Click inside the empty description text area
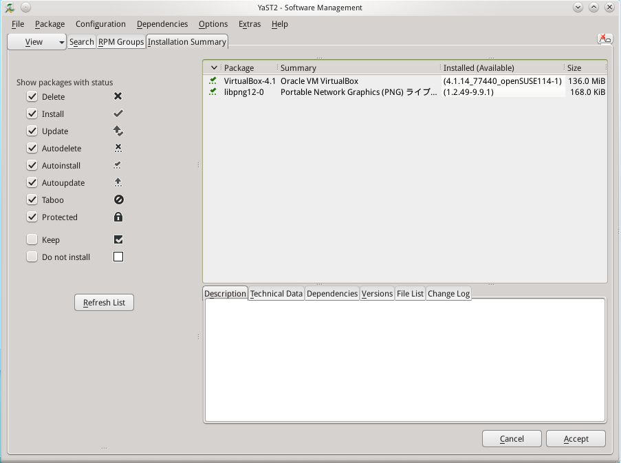The height and width of the screenshot is (463, 621). click(405, 360)
